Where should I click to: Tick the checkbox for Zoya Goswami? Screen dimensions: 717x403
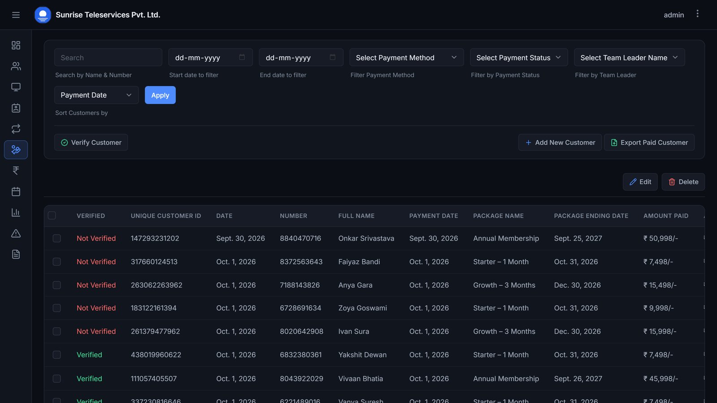click(56, 308)
